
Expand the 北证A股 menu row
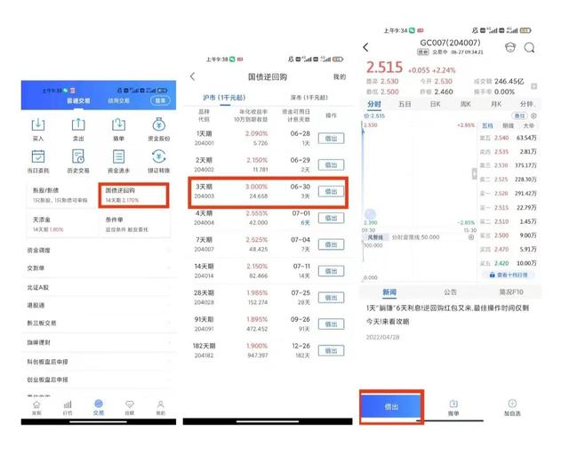pyautogui.click(x=99, y=287)
